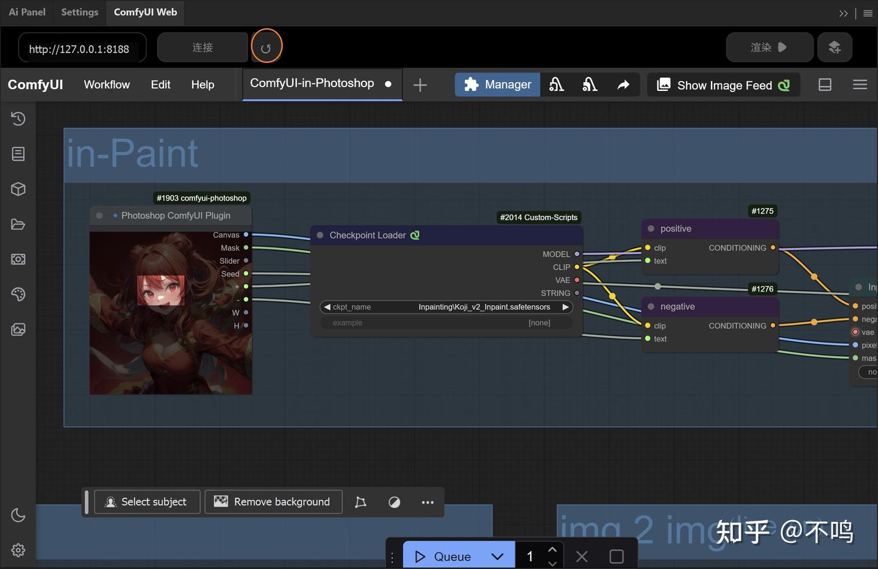Toggle the bottom panel visibility icon
The image size is (878, 569).
pos(825,85)
